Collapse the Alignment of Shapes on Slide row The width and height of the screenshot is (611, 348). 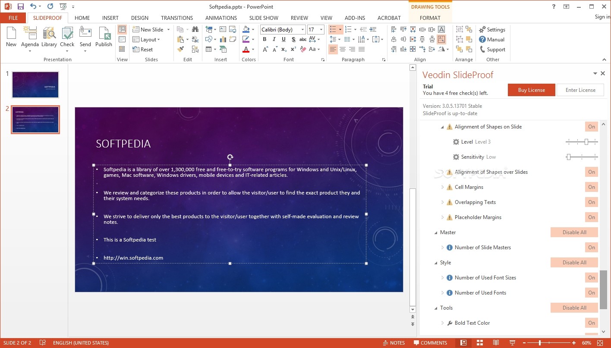coord(442,127)
